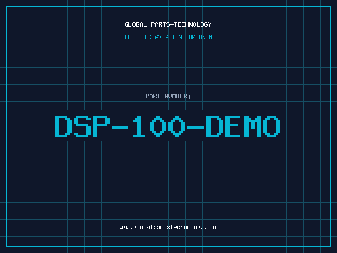Select the DEMO segment of the part number
Image resolution: width=337 pixels, height=253 pixels.
click(243, 126)
